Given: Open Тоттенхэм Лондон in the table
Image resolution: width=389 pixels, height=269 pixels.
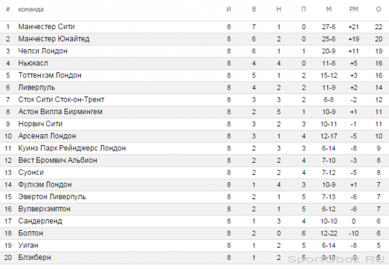Looking at the screenshot, I should pyautogui.click(x=50, y=75).
